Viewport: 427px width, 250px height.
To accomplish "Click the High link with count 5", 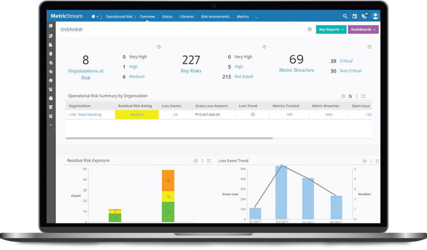I will click(x=239, y=67).
